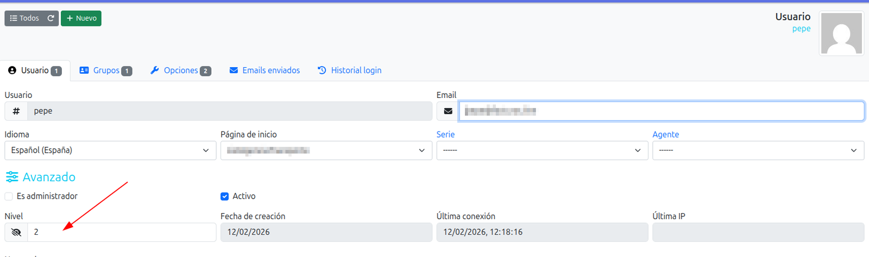Click the pepe link under Usuario heading

pyautogui.click(x=801, y=29)
